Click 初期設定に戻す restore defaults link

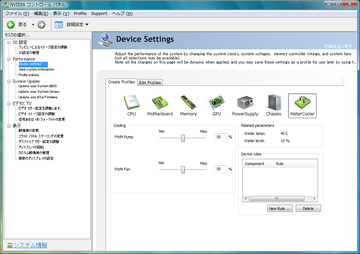pyautogui.click(x=338, y=46)
